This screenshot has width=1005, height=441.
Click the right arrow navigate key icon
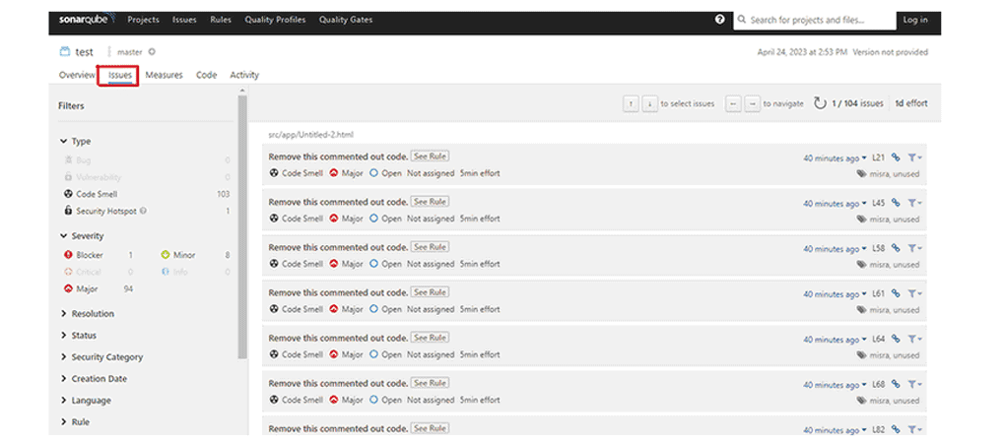pyautogui.click(x=752, y=103)
